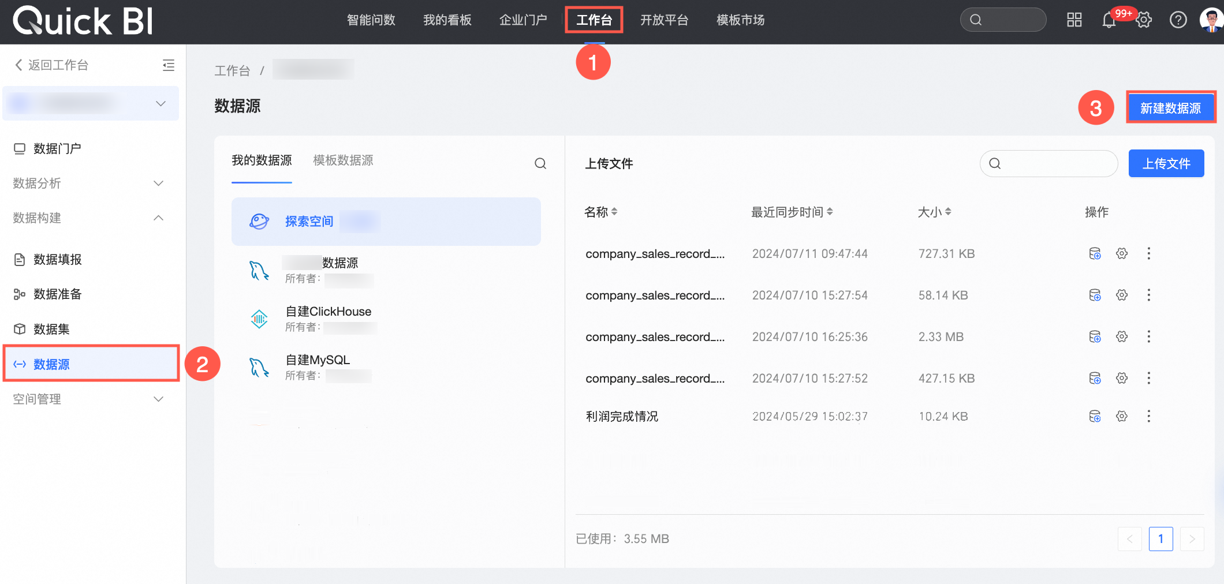Viewport: 1224px width, 584px height.
Task: Open more options for 2.33 MB file
Action: (1149, 336)
